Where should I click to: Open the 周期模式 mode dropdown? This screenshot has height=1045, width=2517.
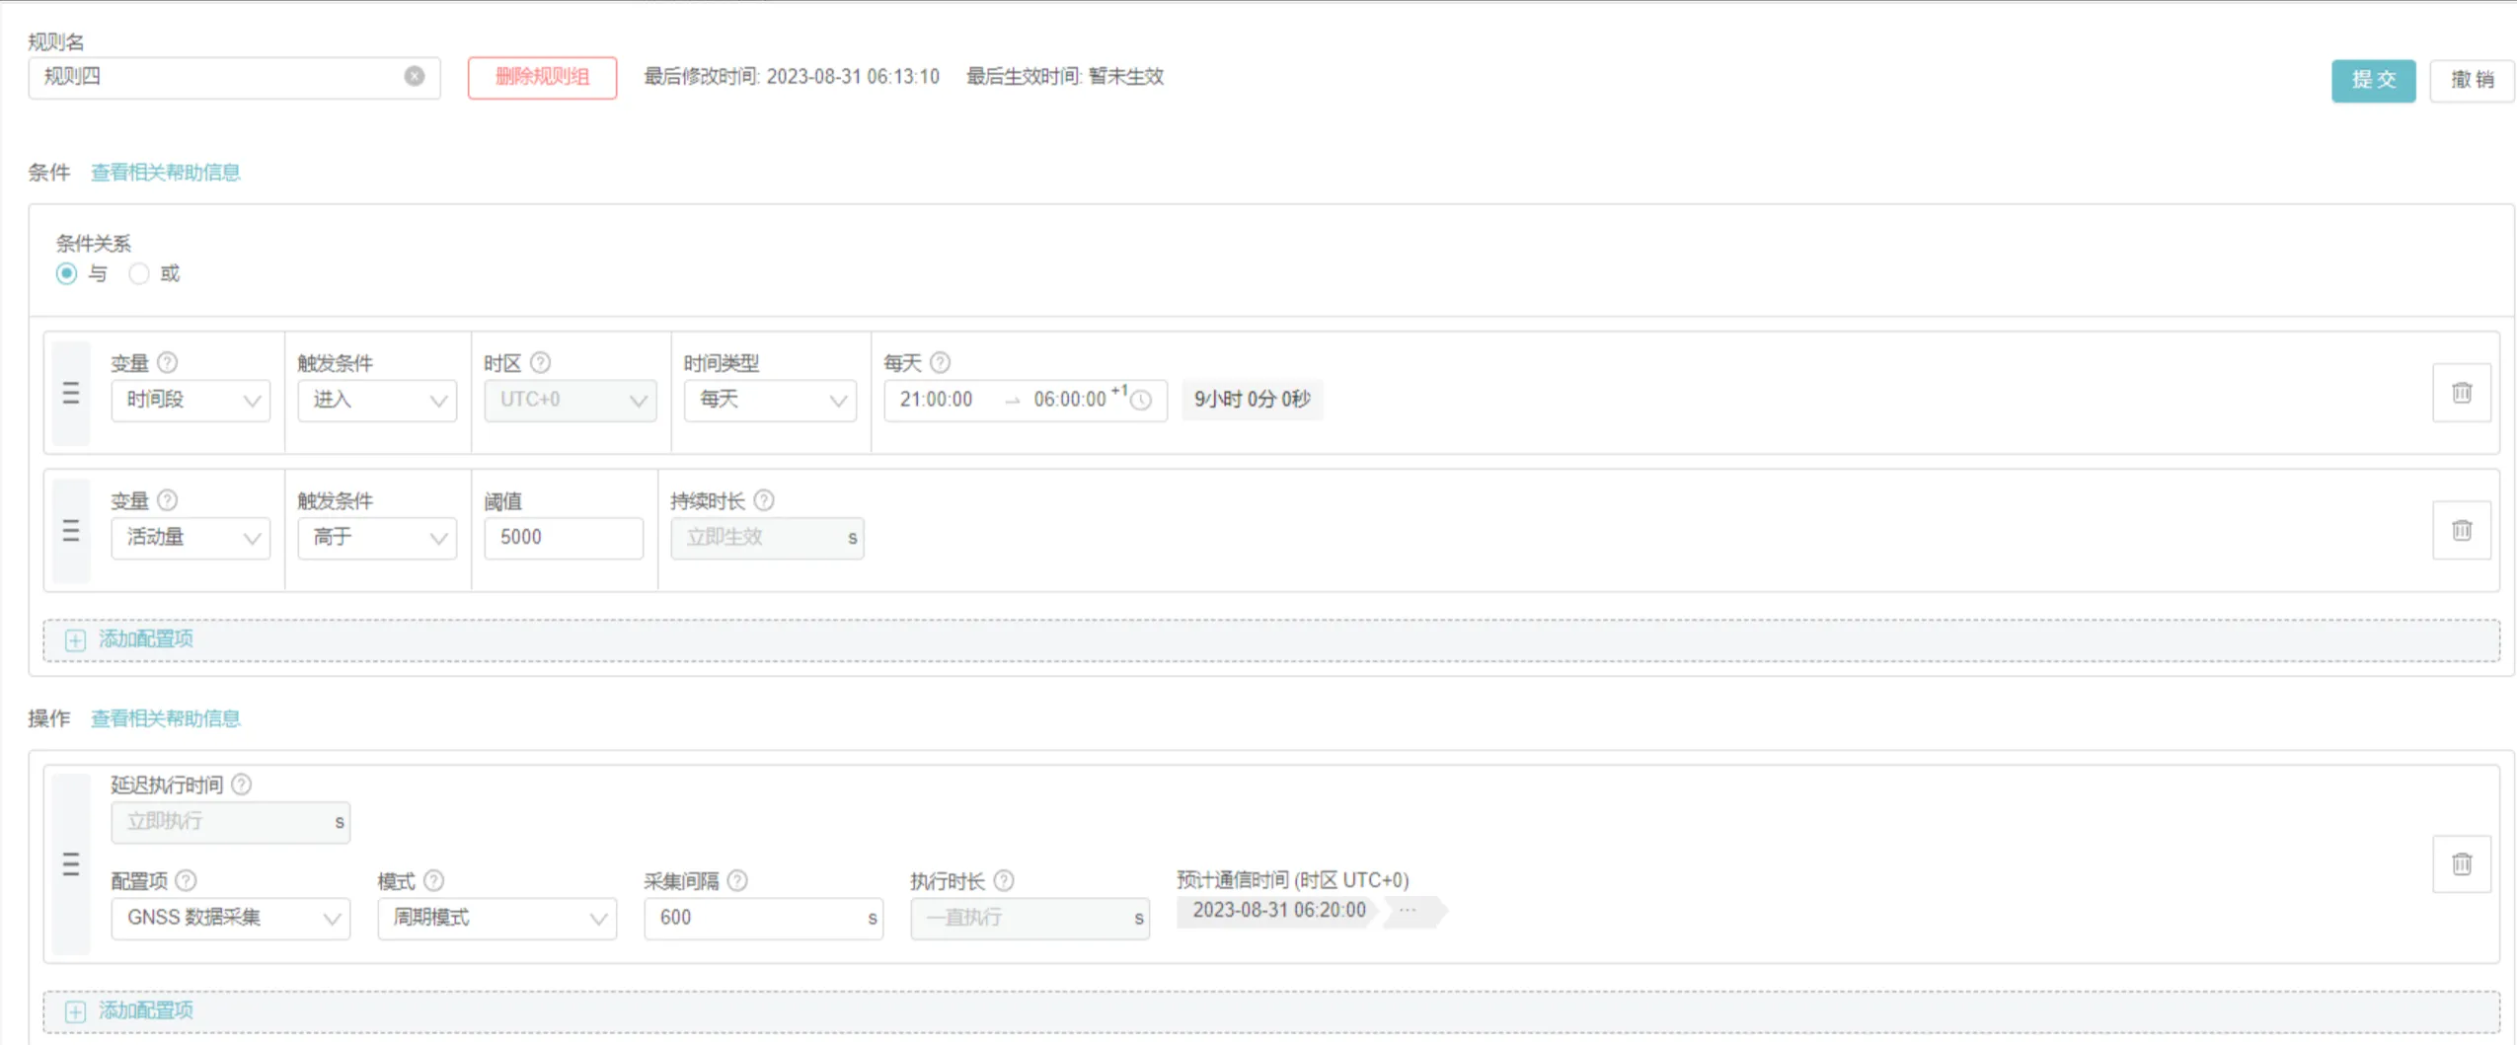click(496, 918)
